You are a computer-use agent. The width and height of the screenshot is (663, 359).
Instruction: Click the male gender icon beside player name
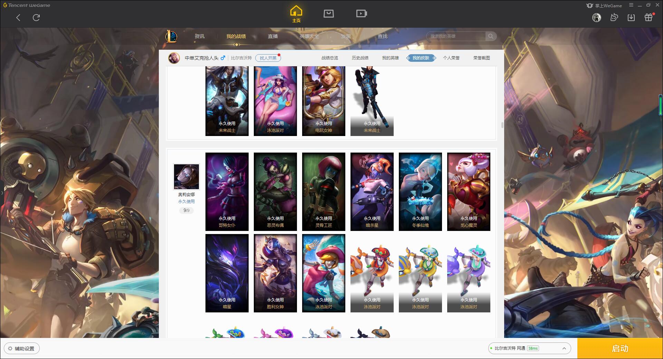click(x=223, y=58)
